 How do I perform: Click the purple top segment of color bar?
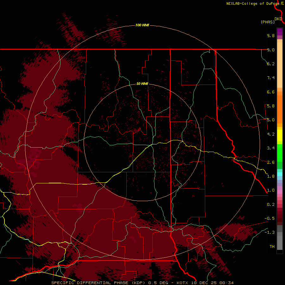click(280, 32)
